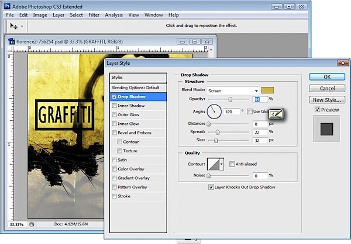This screenshot has height=244, width=351.
Task: Click the Distance value field
Action: click(260, 124)
